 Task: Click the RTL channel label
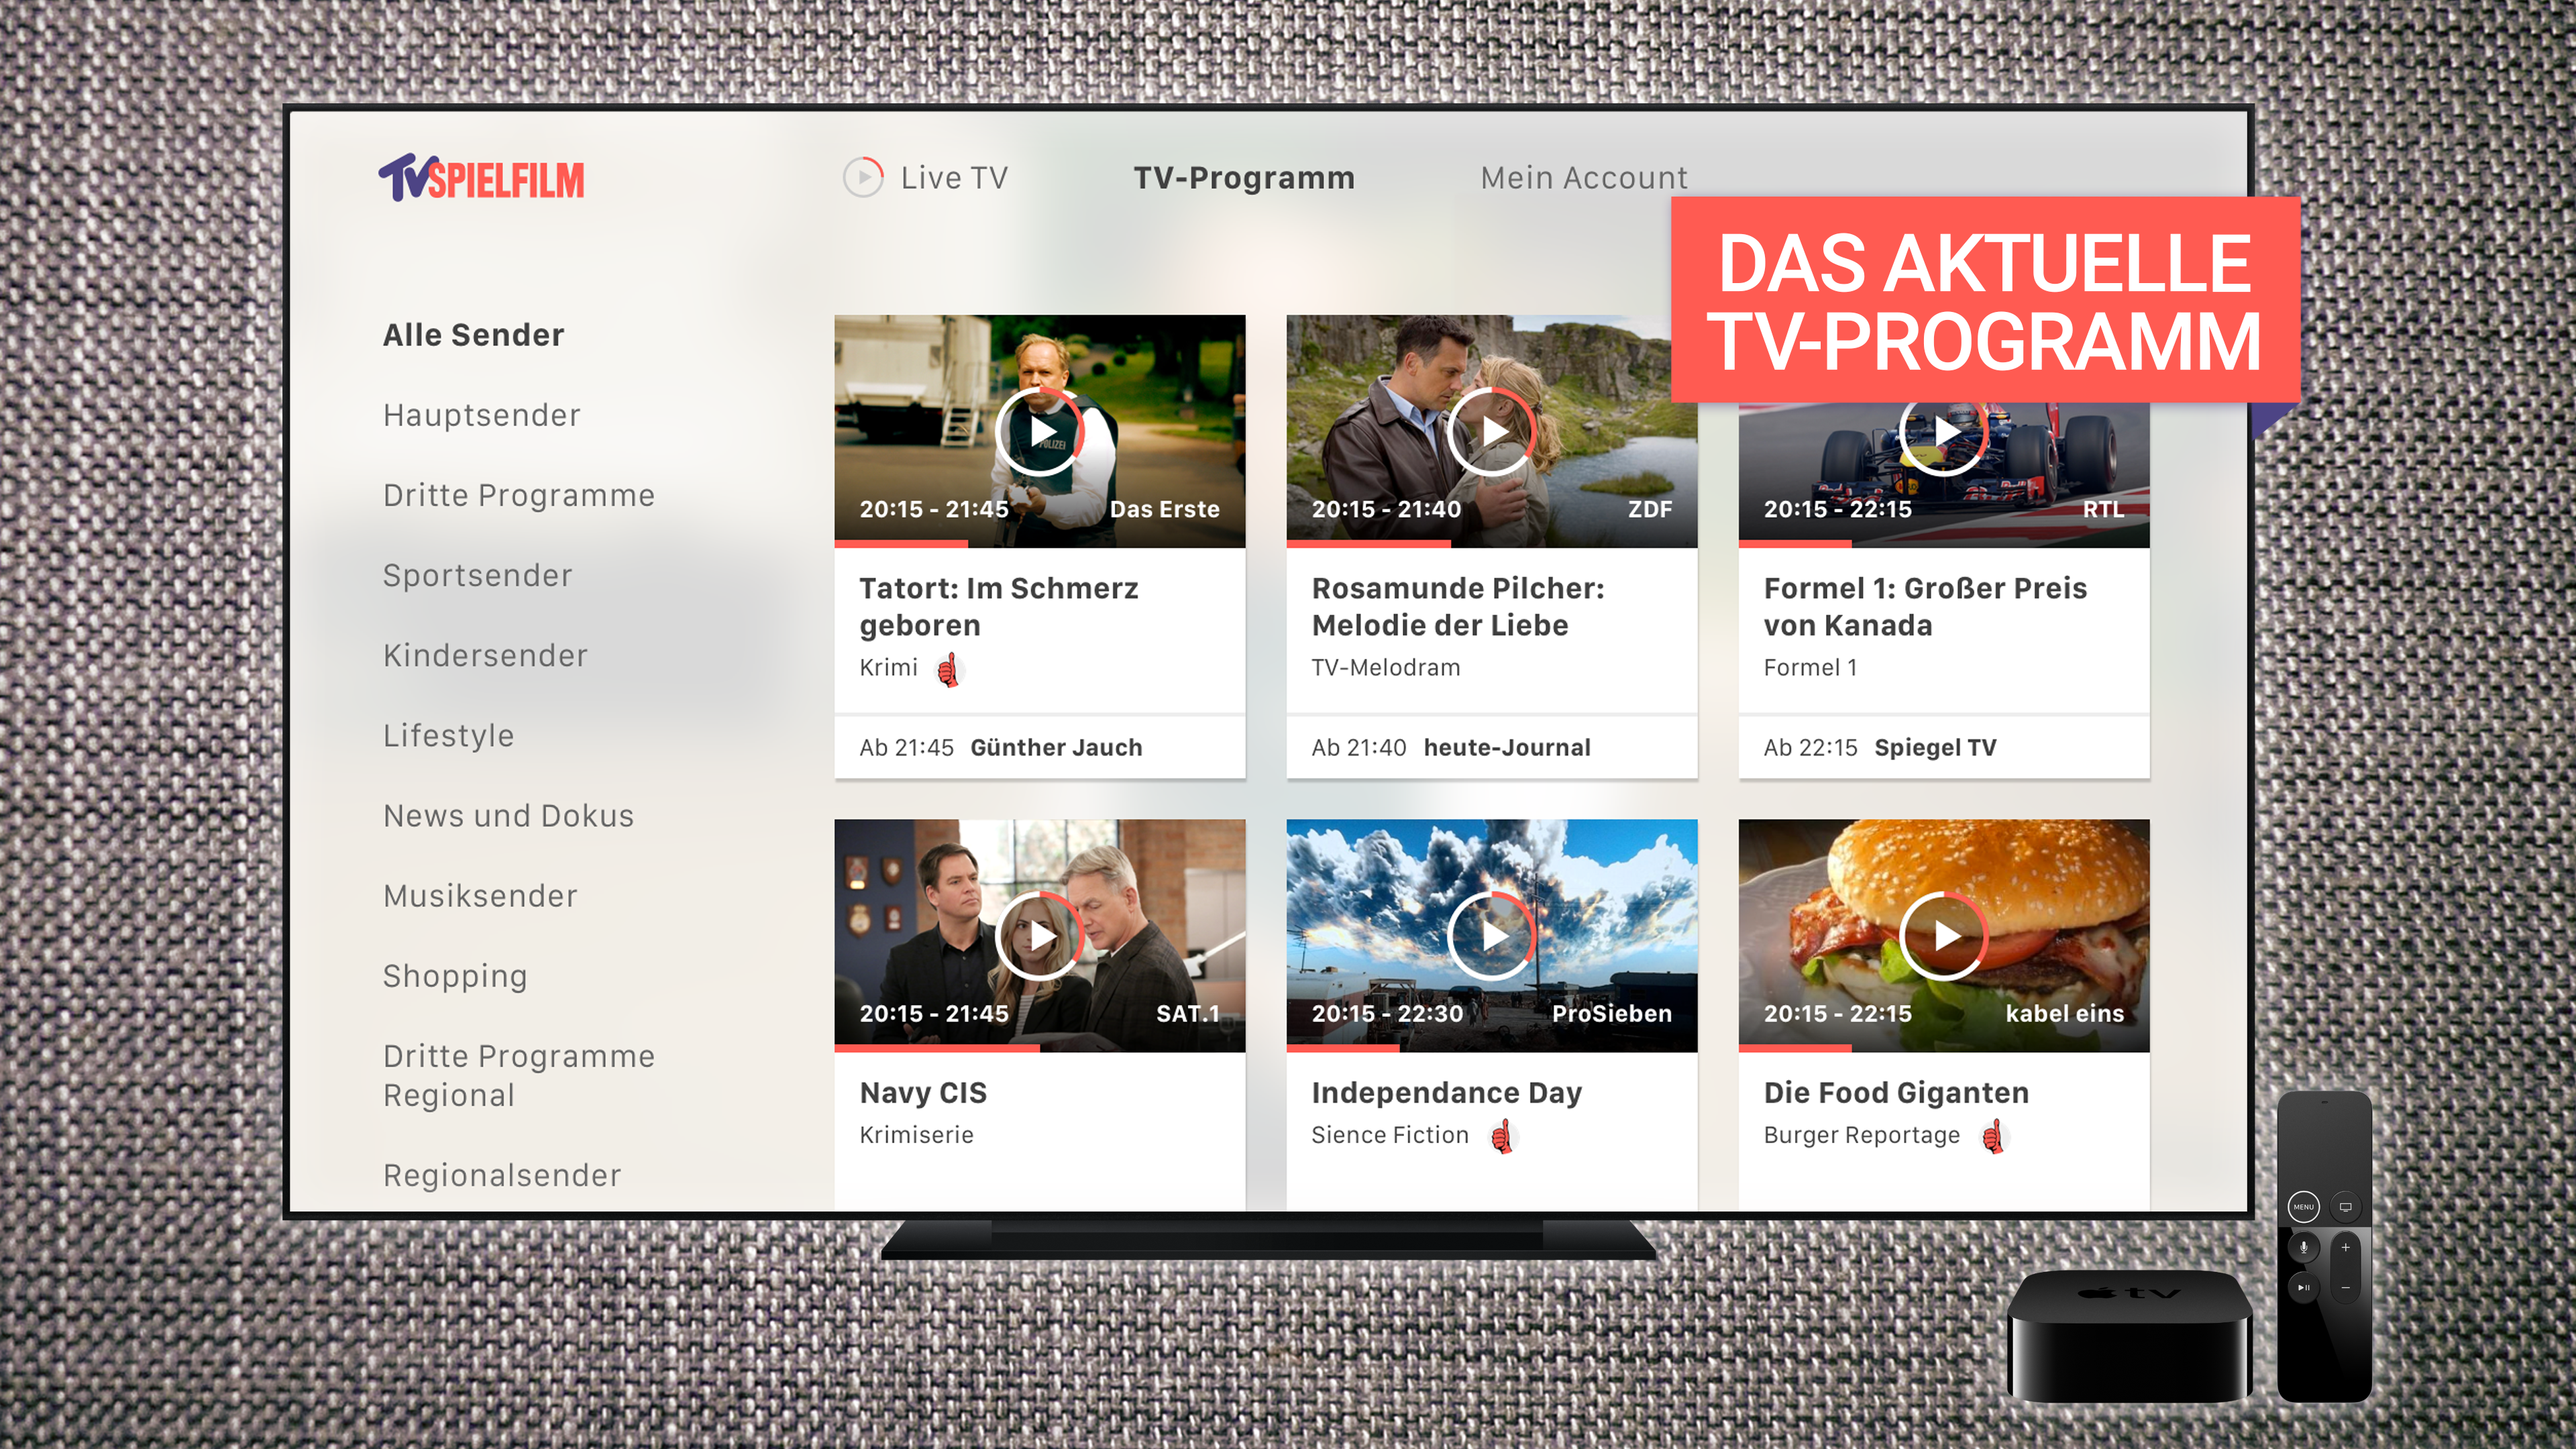point(2103,509)
